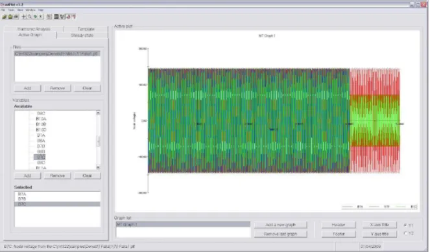Click the green circular arrow toolbar icon

(35, 17)
